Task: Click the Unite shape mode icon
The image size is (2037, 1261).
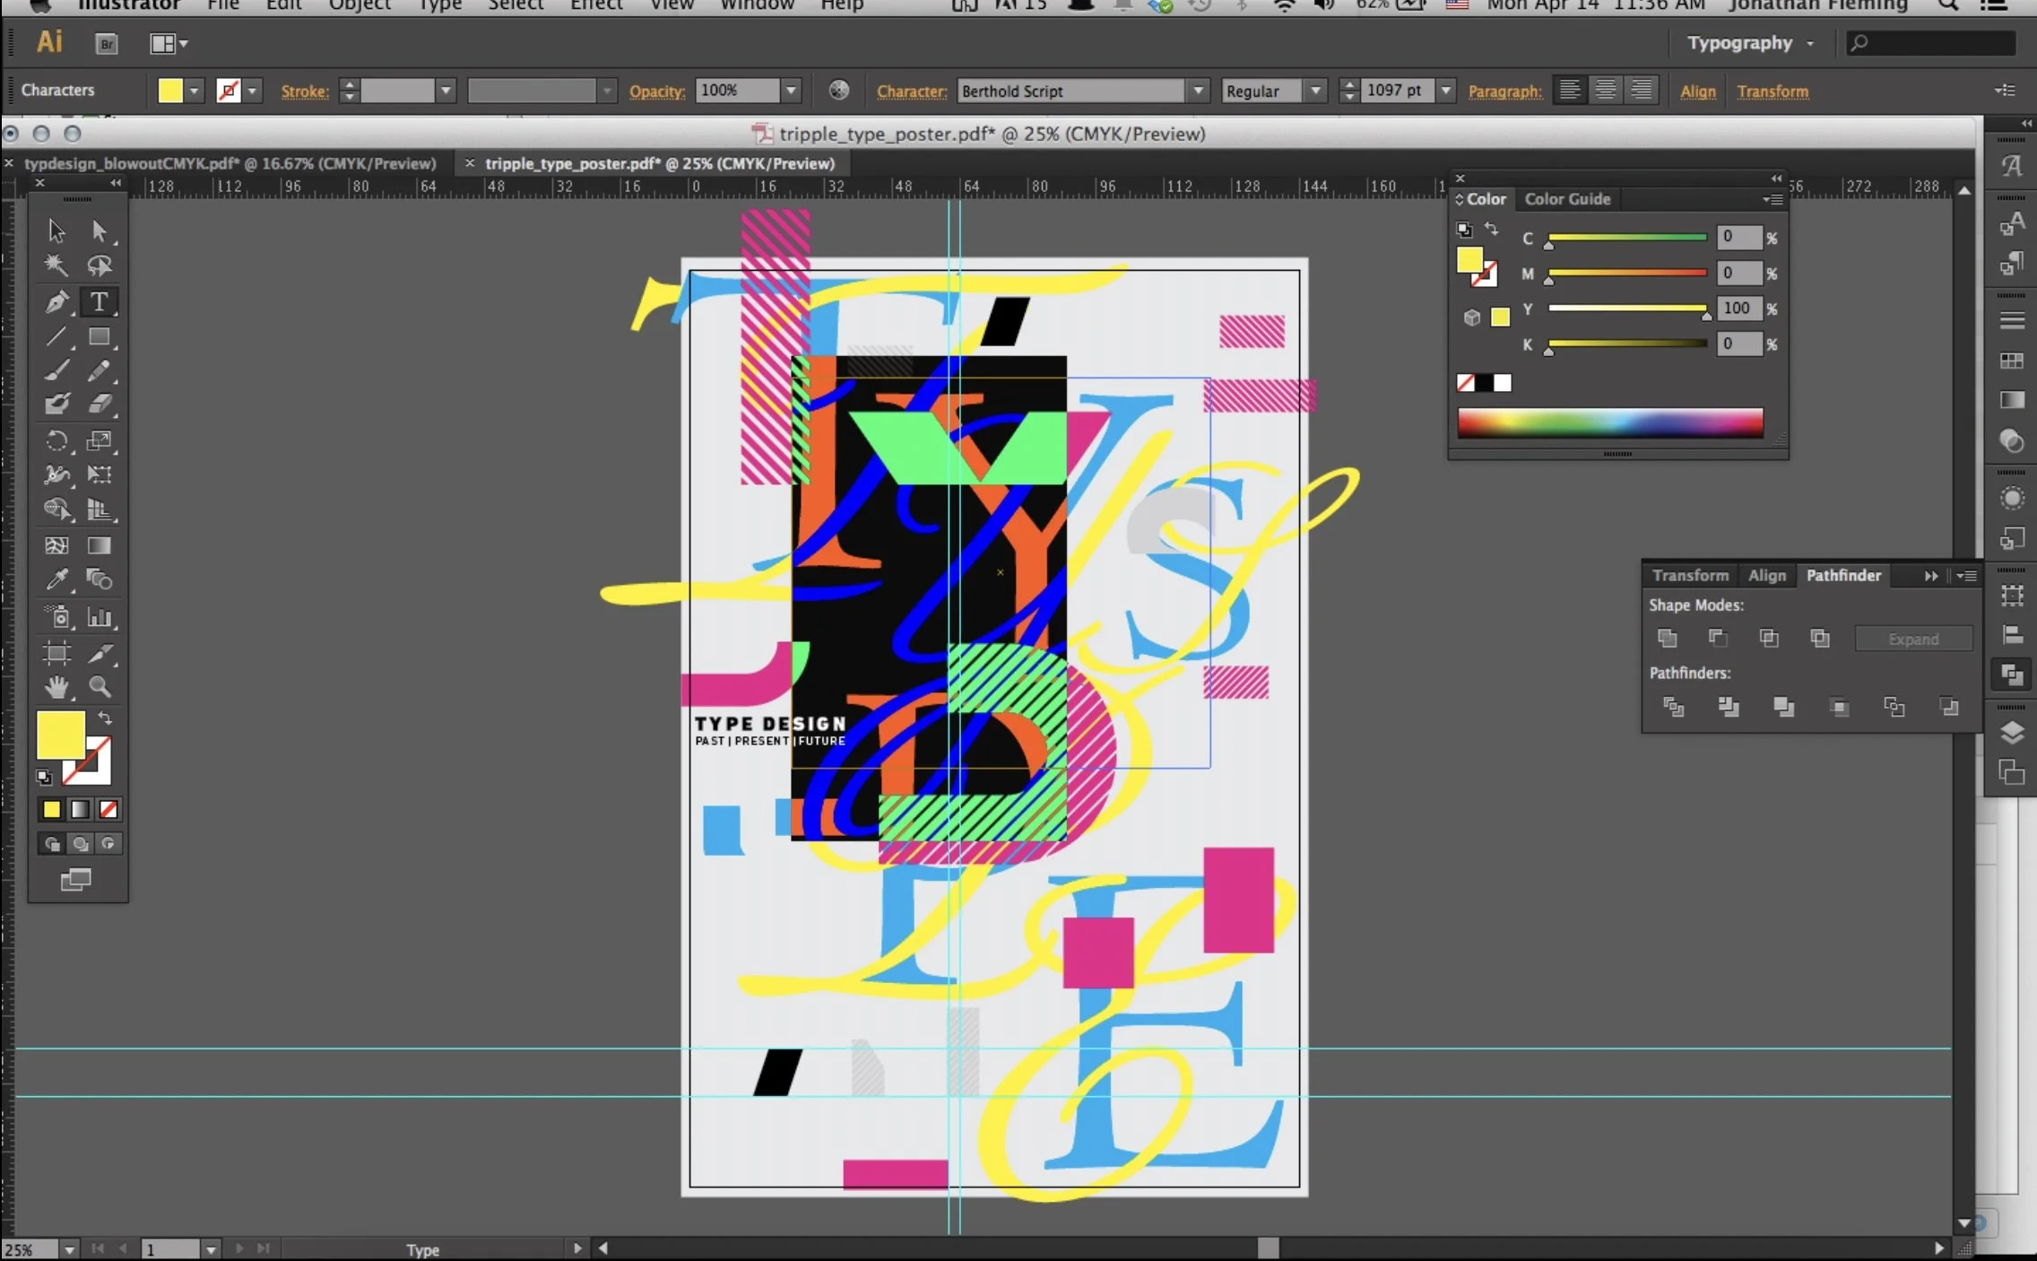Action: point(1668,639)
